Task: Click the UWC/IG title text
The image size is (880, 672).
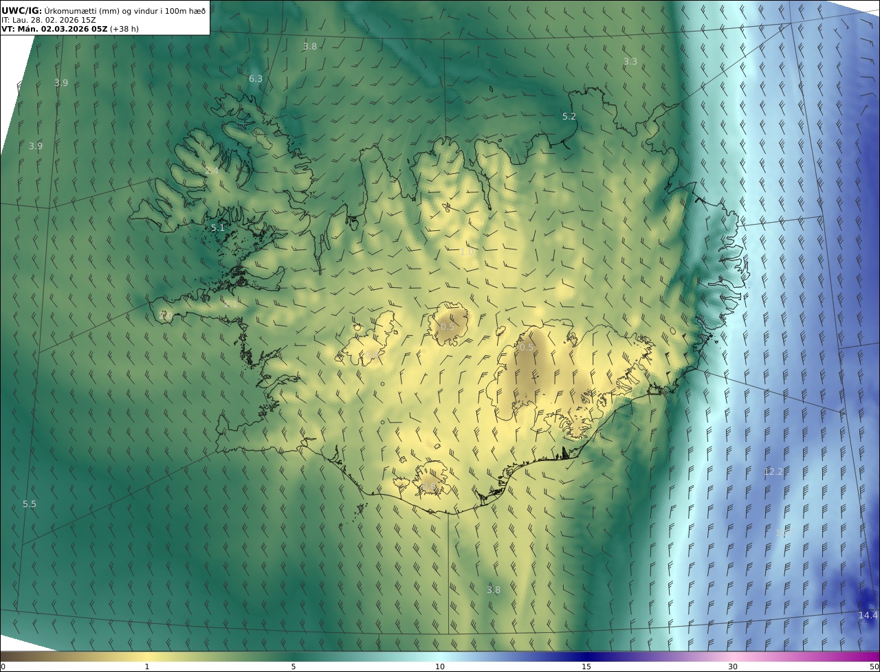Action: click(x=22, y=10)
